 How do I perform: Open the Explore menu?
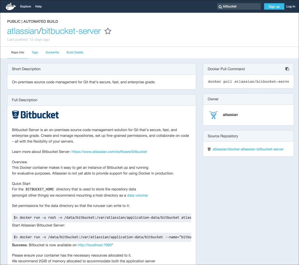pos(25,6)
